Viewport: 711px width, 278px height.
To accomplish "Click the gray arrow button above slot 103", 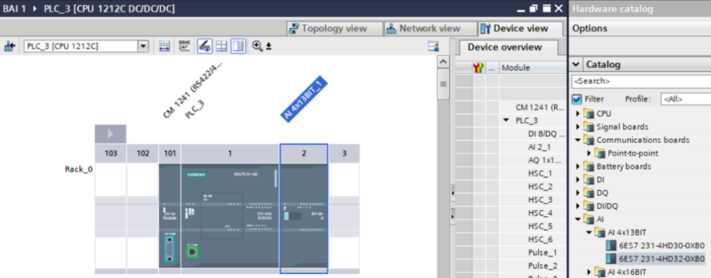I will click(x=110, y=134).
